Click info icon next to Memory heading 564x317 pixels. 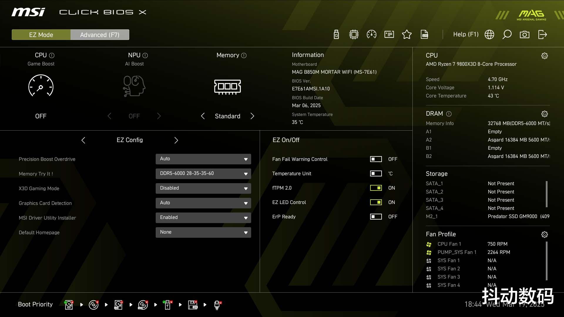pos(244,55)
